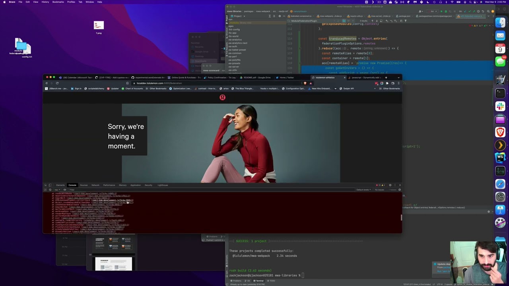The image size is (509, 286).
Task: Open the Project dropdown in WebStorm
Action: click(x=237, y=16)
